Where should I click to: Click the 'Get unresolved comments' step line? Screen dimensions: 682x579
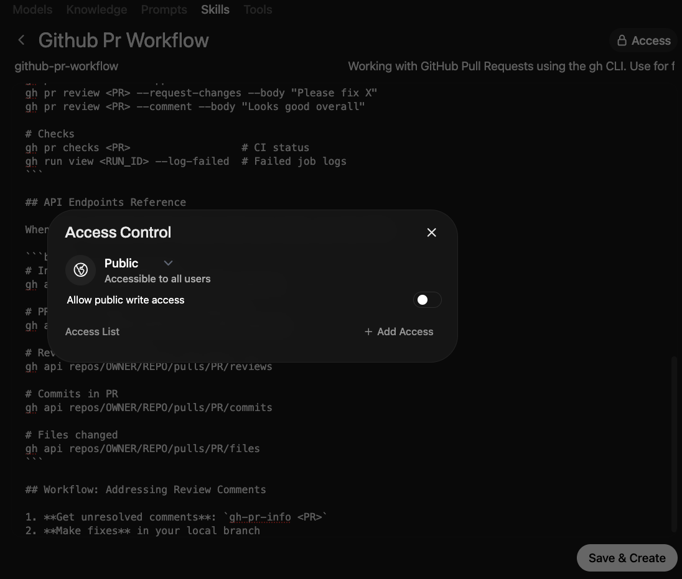pos(176,517)
